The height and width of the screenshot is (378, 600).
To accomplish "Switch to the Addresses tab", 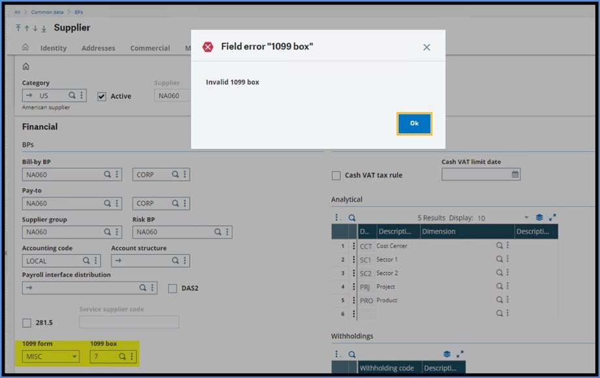I will (x=98, y=48).
